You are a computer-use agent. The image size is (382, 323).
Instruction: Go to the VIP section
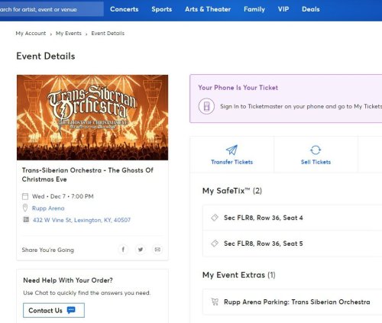283,9
